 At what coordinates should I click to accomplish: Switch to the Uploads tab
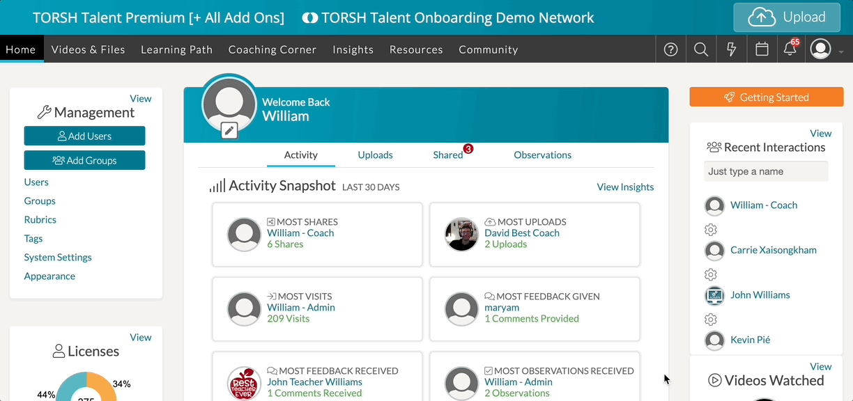(x=375, y=155)
